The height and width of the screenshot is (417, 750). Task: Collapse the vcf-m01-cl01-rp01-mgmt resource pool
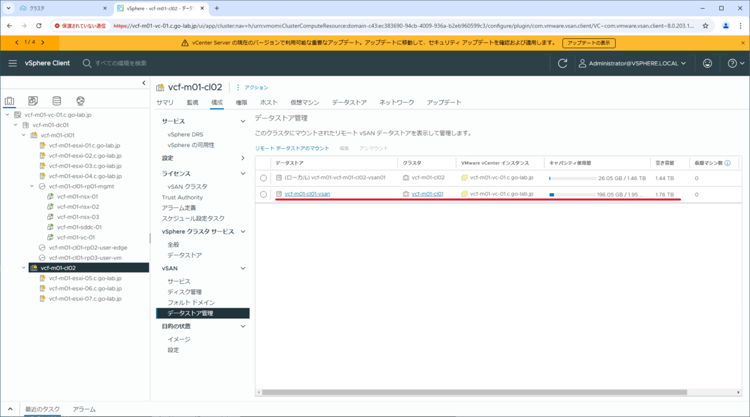[32, 186]
